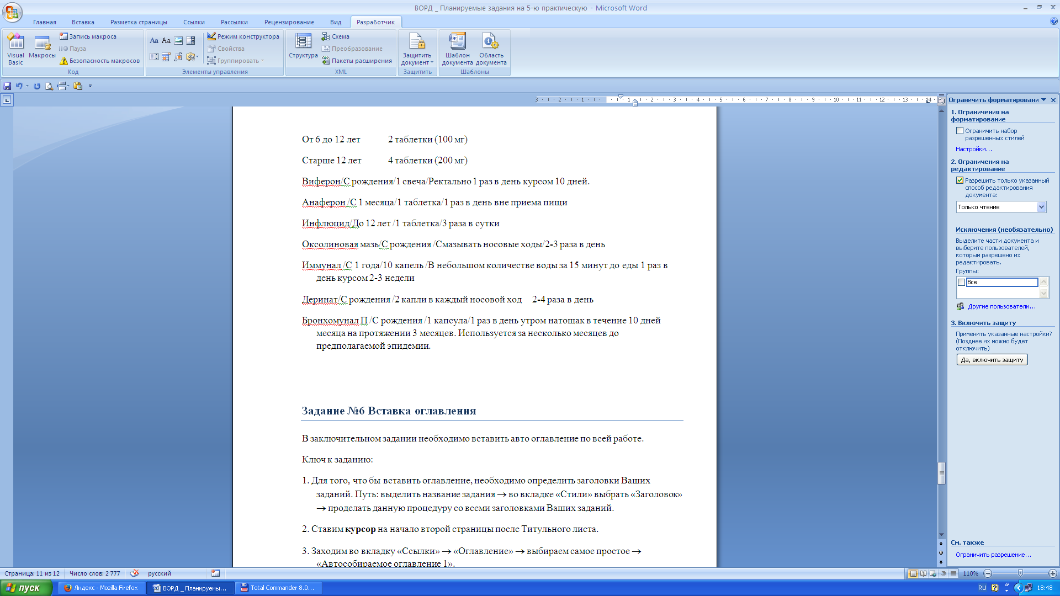Screen dimensions: 1060x596
Task: Insert picture content control
Action: pyautogui.click(x=178, y=41)
